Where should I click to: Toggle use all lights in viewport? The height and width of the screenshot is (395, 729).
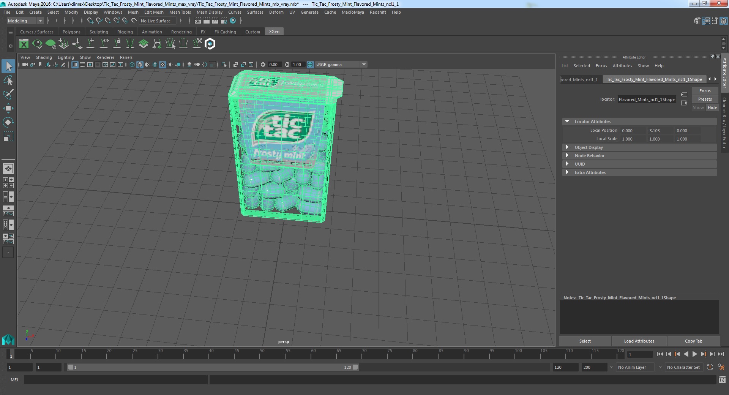pos(170,65)
